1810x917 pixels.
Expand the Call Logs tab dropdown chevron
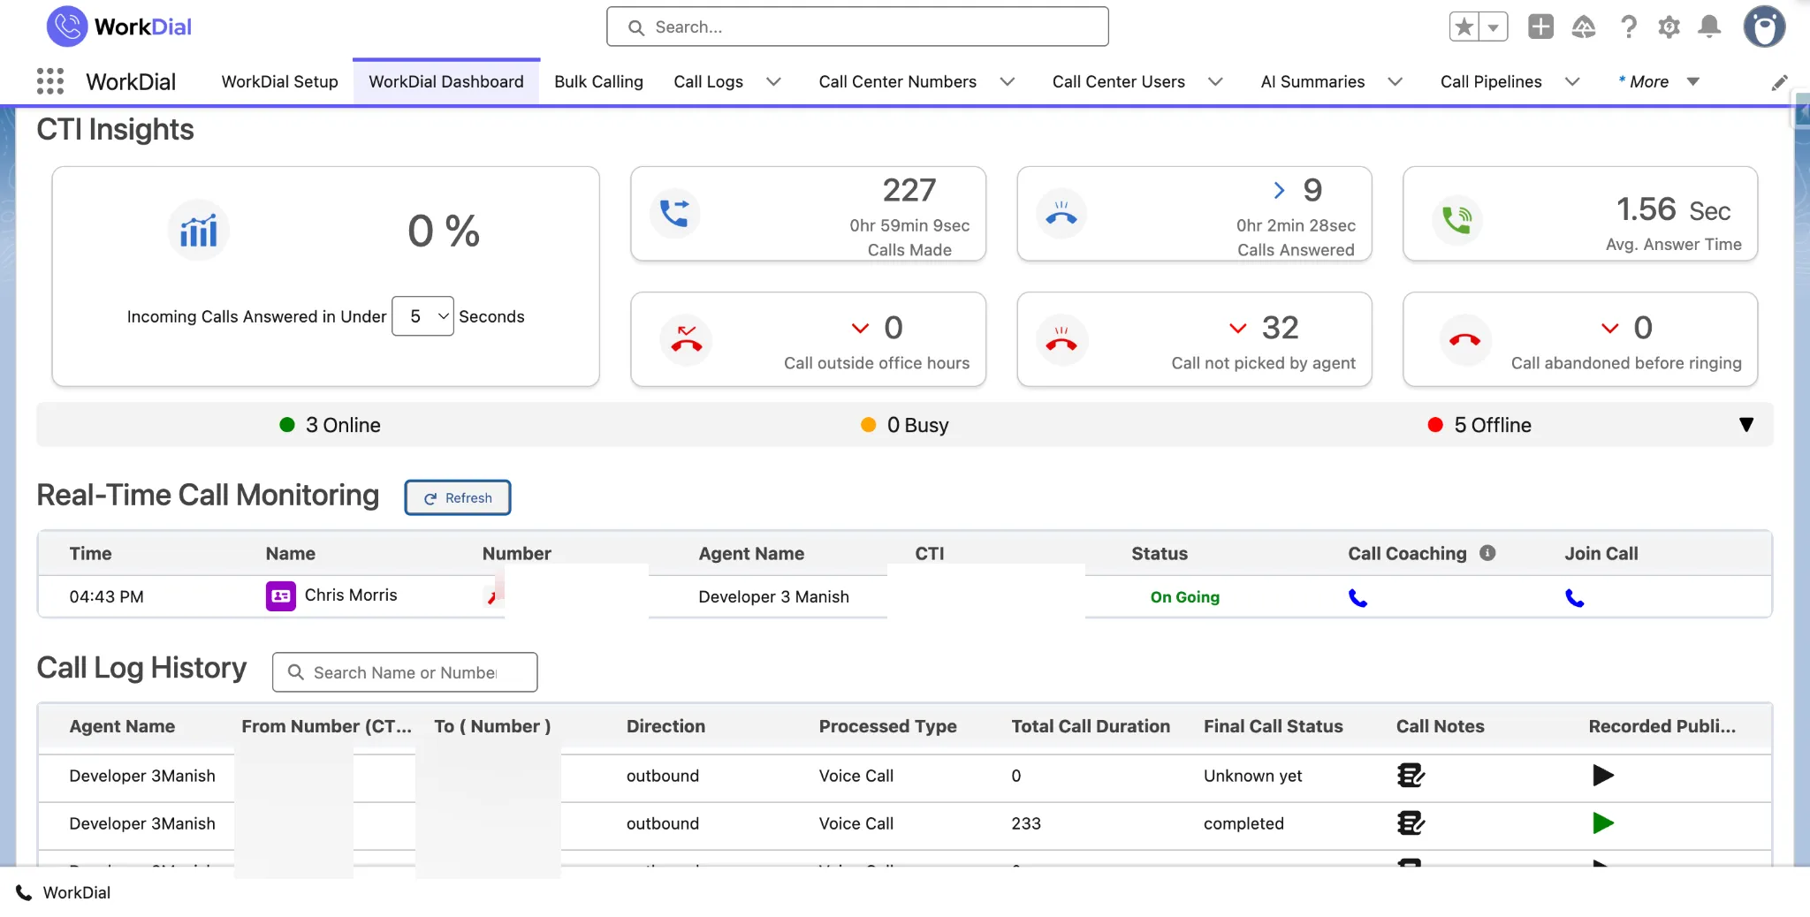point(773,81)
